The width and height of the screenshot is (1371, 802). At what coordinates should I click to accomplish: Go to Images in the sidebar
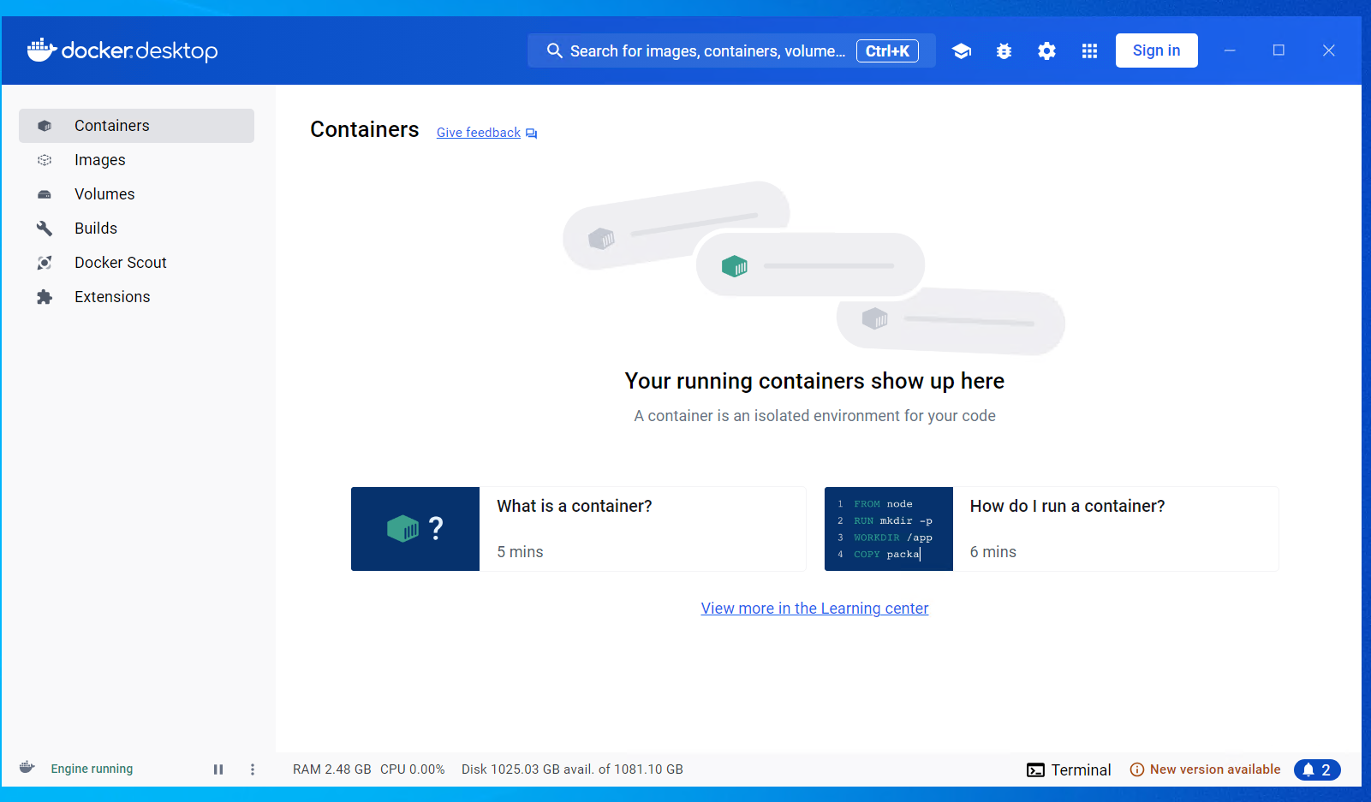click(136, 160)
